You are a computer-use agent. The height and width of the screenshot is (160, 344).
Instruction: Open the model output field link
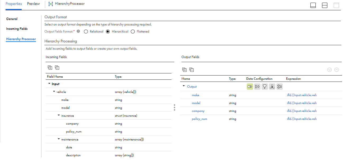pyautogui.click(x=196, y=103)
